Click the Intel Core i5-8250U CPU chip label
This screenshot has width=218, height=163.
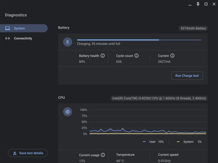tap(159, 99)
